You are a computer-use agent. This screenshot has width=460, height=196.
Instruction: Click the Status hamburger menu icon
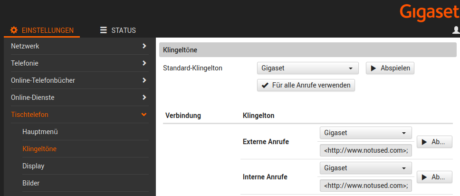pos(104,30)
